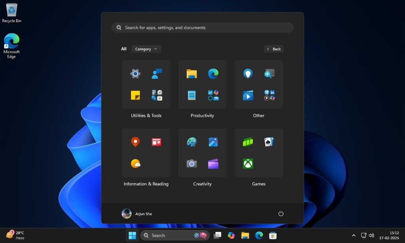Open Solitaire Collection in Games group
This screenshot has height=243, width=405.
269,142
